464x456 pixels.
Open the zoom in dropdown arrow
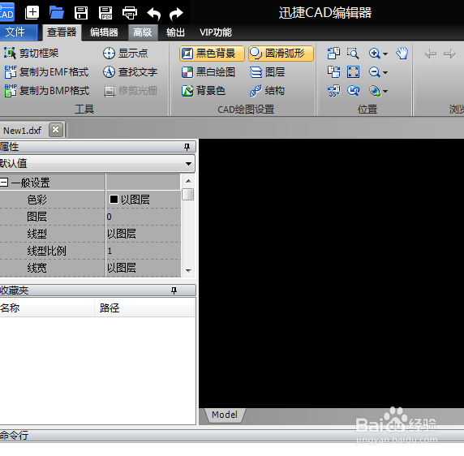(x=385, y=54)
